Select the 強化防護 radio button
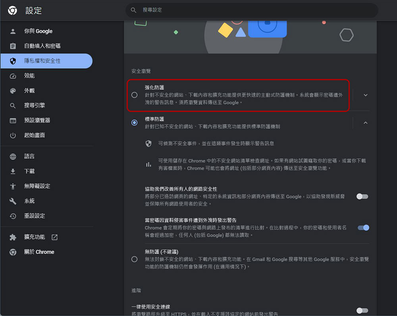This screenshot has height=316, width=397. [x=135, y=95]
